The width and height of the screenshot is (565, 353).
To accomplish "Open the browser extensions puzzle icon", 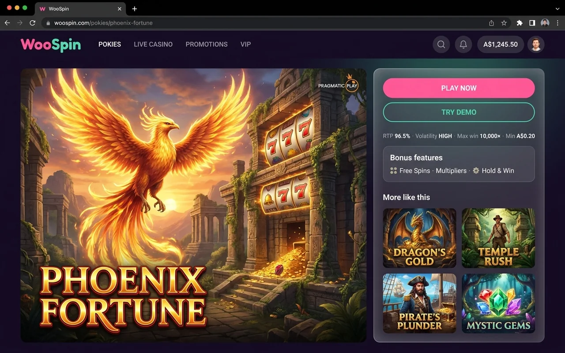I will (x=520, y=23).
